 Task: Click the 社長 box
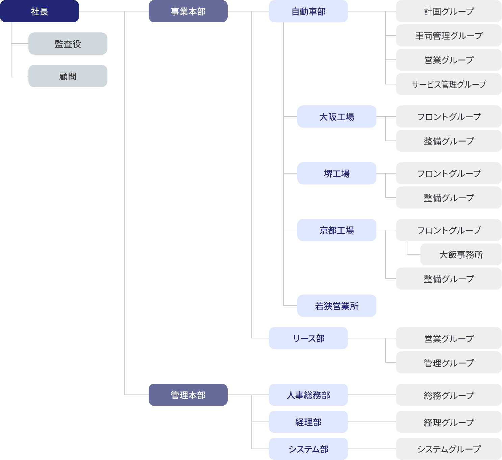coord(40,11)
